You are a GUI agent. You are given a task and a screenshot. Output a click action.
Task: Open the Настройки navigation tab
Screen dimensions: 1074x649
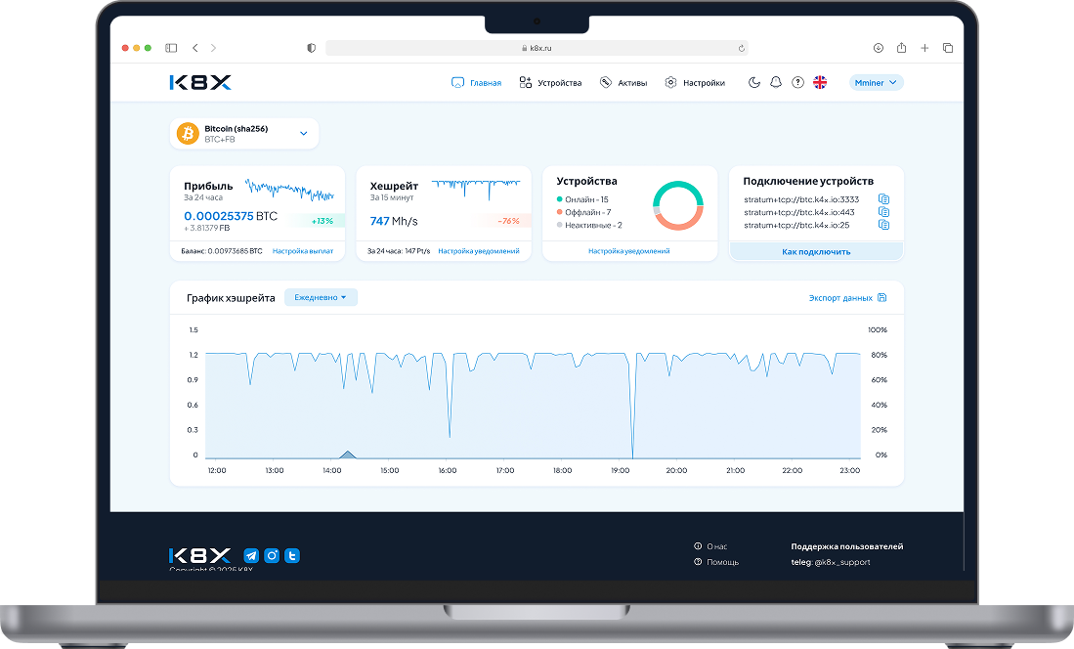pyautogui.click(x=695, y=83)
